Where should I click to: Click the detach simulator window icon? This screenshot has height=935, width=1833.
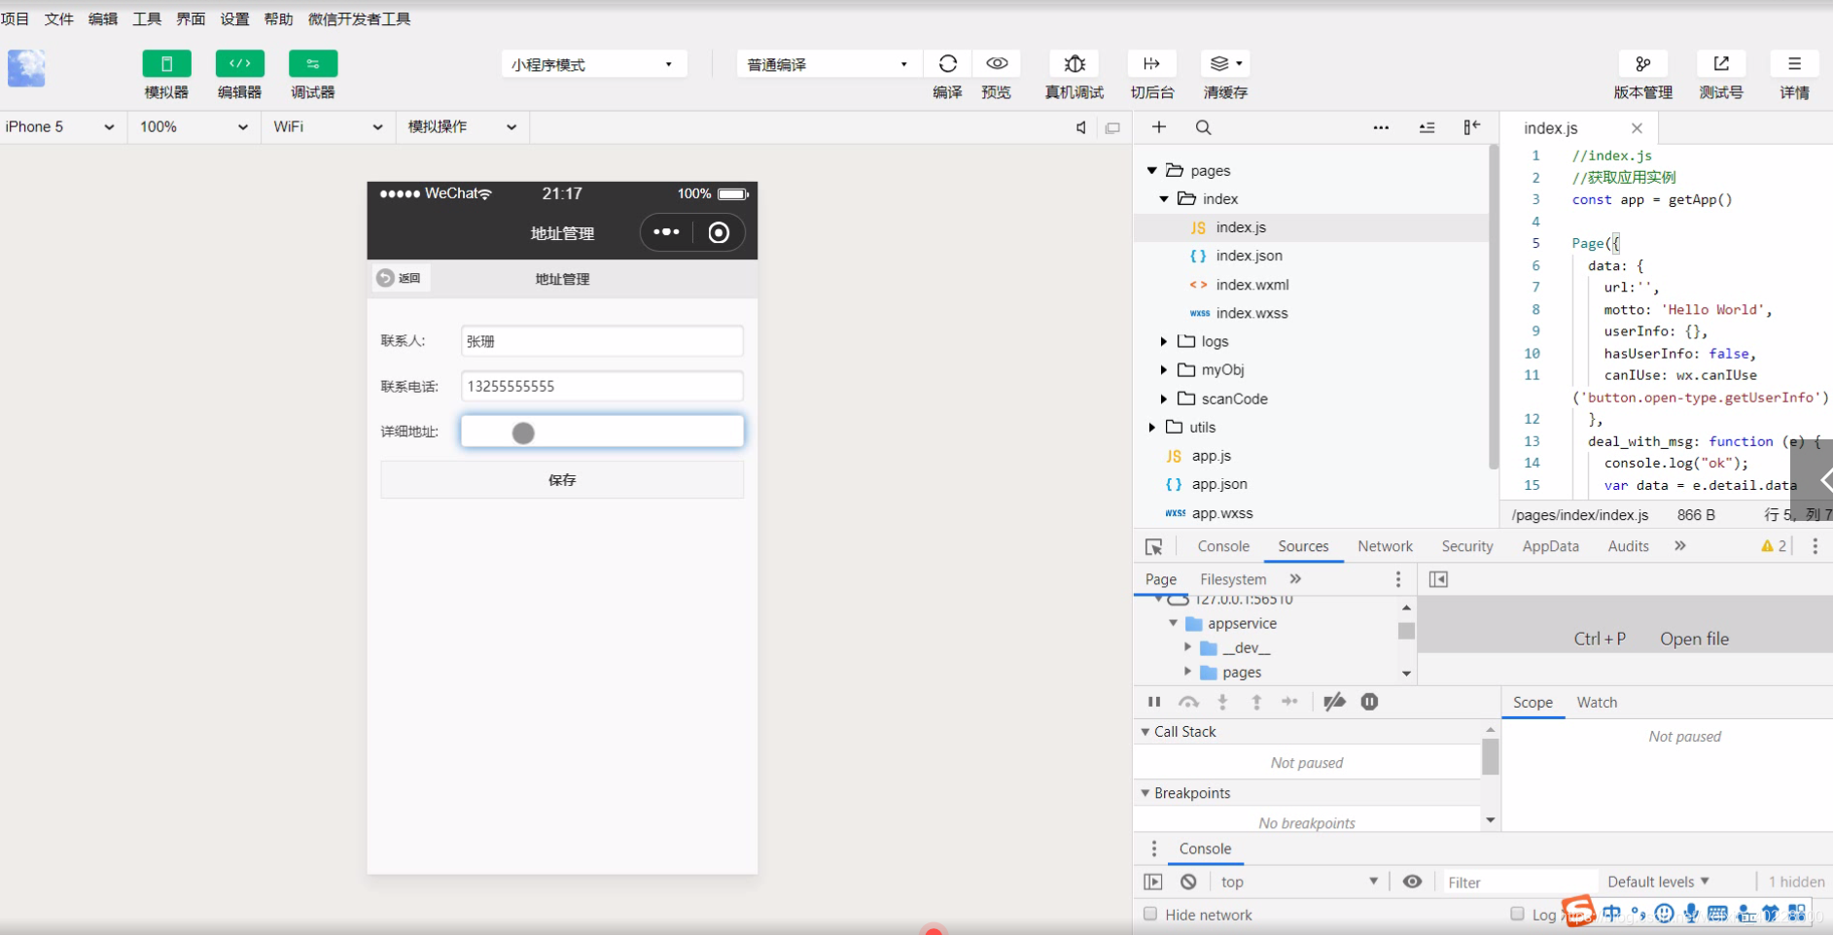click(1113, 127)
